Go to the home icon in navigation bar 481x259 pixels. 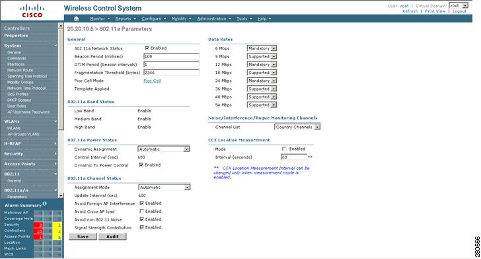76,18
